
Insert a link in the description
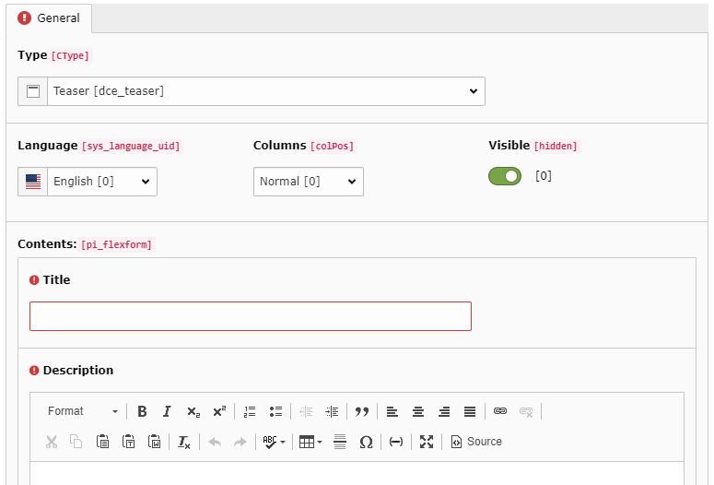coord(500,411)
